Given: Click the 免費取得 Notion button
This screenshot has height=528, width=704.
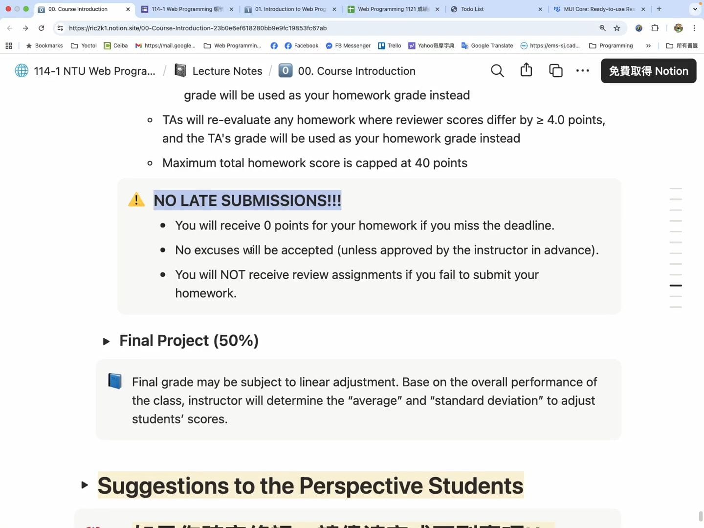Looking at the screenshot, I should pos(648,71).
